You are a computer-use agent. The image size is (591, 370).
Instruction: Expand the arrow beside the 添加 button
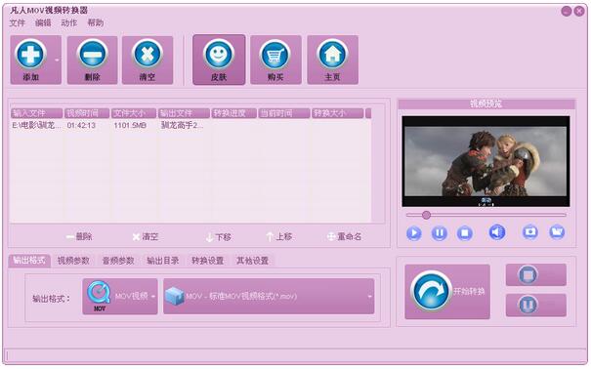tap(57, 60)
